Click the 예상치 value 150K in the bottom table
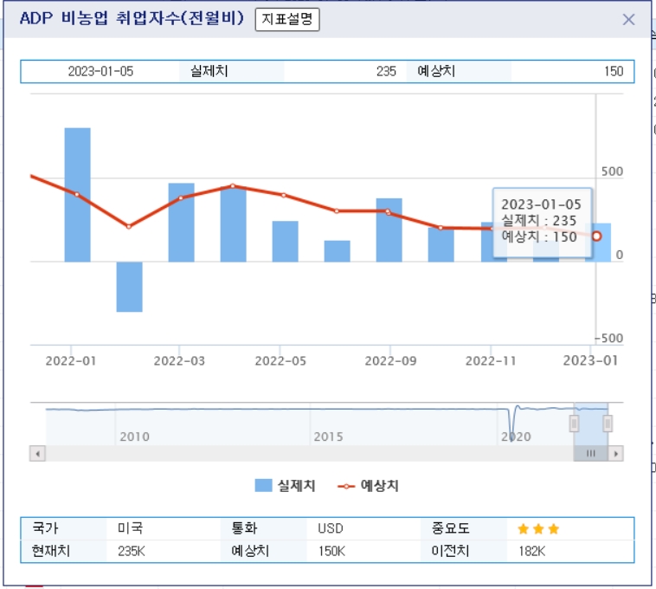656x589 pixels. 331,551
